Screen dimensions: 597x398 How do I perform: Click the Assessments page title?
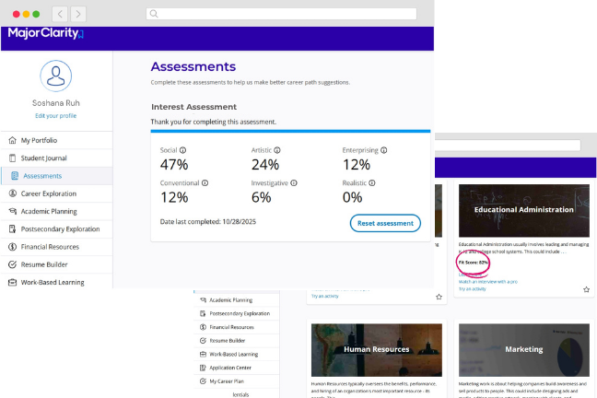(193, 66)
